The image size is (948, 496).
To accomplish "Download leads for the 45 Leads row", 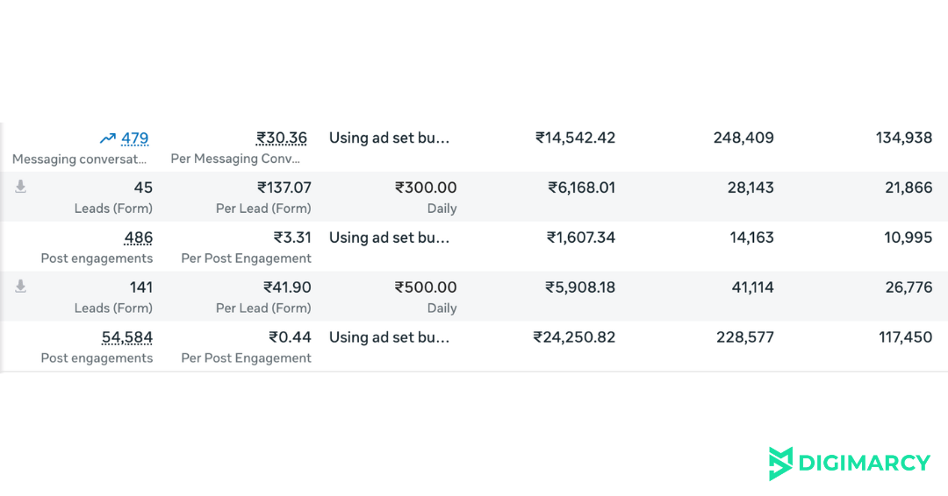I will tap(20, 187).
